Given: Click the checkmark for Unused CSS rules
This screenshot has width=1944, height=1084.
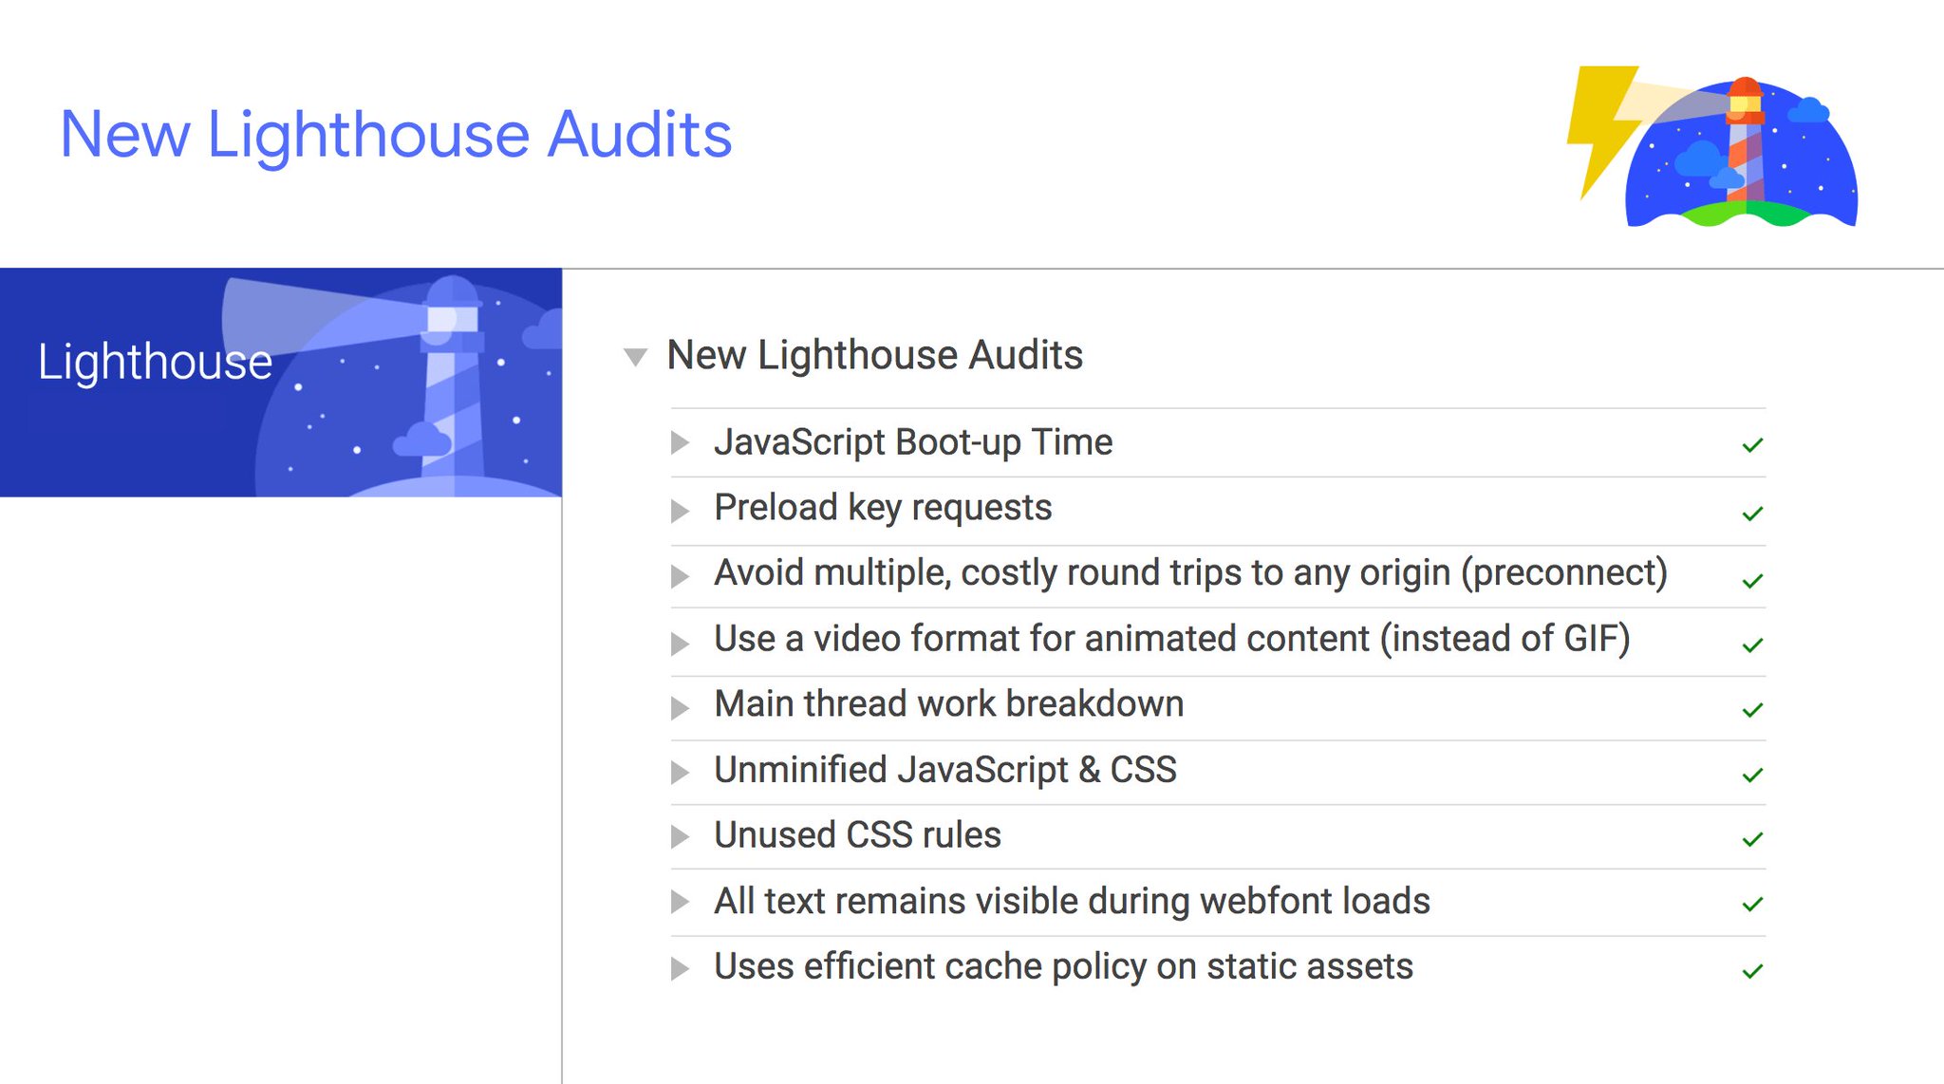Looking at the screenshot, I should point(1752,839).
